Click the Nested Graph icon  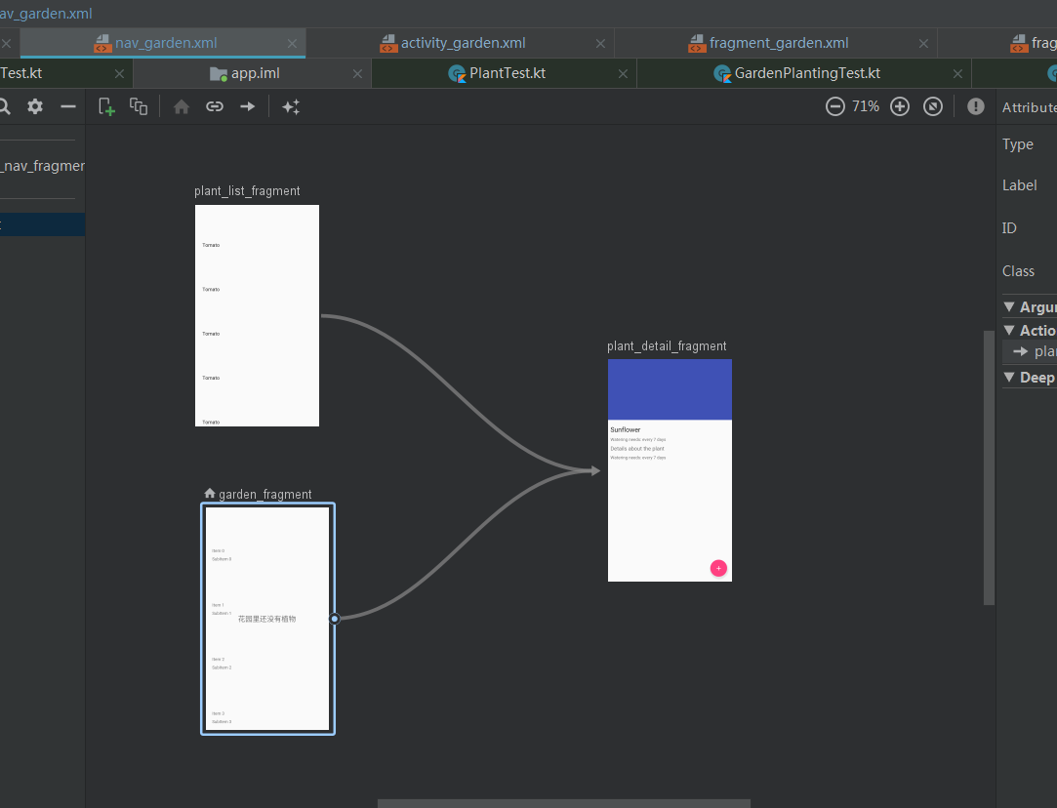[x=139, y=106]
